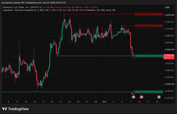Click the 2738.72 (38% Reversal Probability) label
This screenshot has width=177, height=114.
[149, 26]
